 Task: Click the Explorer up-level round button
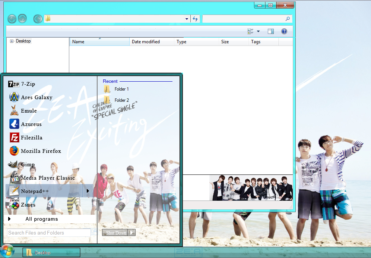coord(38,19)
